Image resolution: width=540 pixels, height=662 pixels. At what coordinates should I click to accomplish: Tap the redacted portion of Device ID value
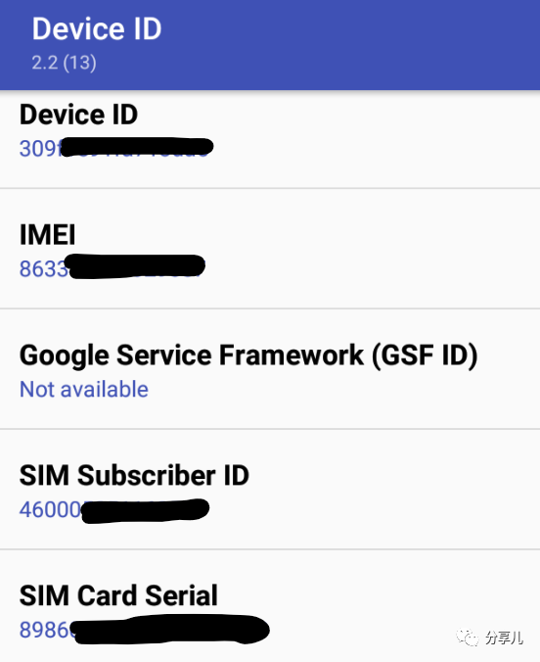138,147
